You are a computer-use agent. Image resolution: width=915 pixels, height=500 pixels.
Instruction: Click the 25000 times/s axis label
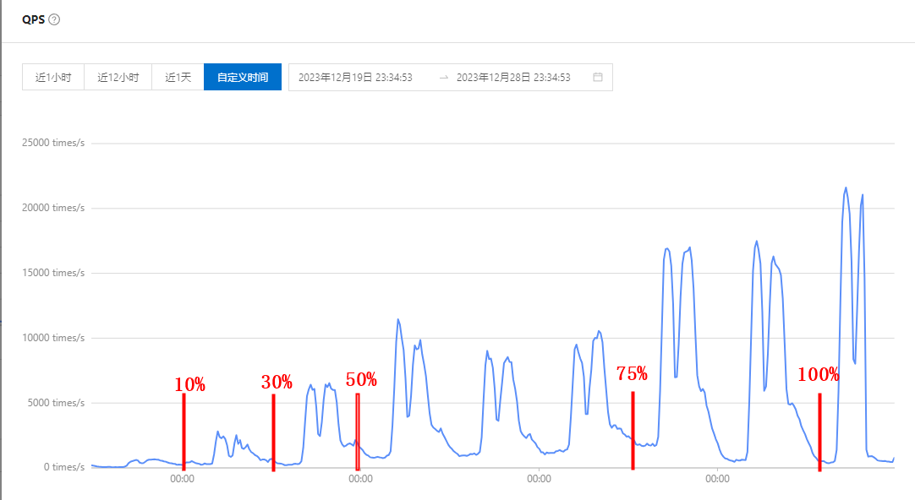(x=54, y=143)
